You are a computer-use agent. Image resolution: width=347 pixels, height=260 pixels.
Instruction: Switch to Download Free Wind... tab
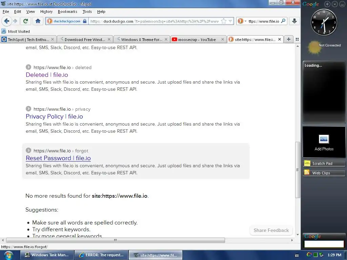coord(85,39)
